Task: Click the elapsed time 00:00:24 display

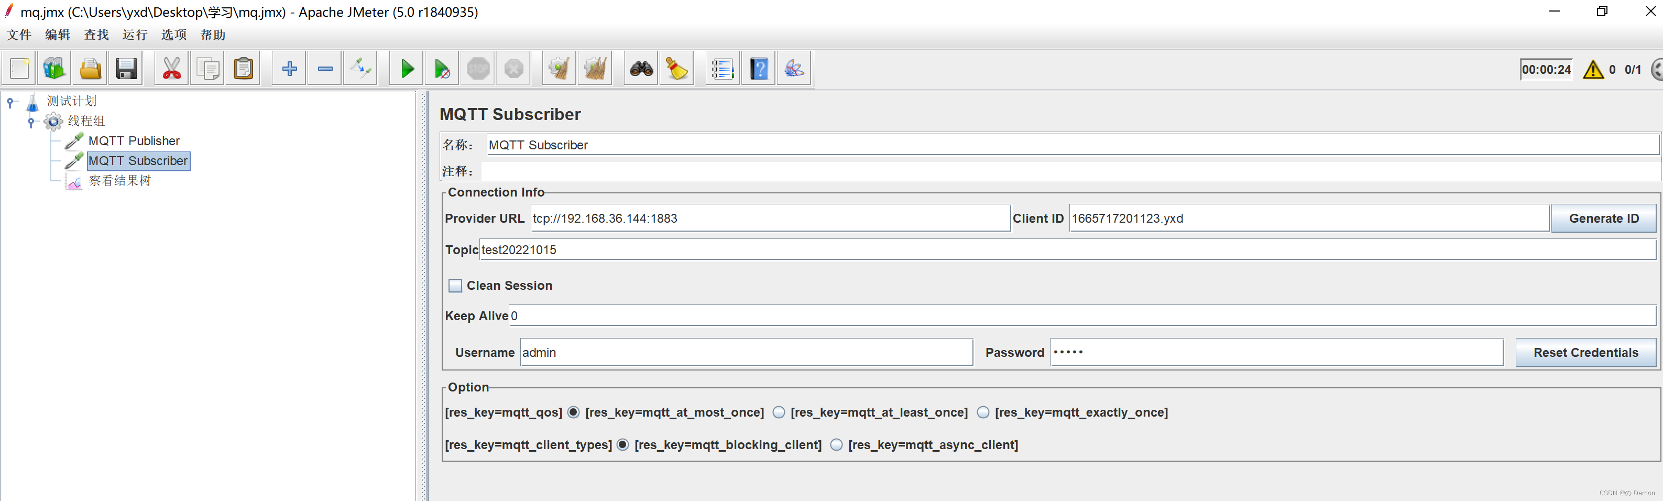Action: [1546, 70]
